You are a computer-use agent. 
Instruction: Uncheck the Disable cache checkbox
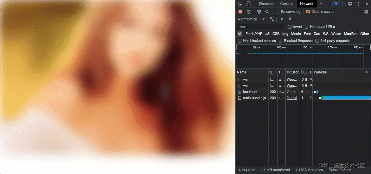pos(308,12)
